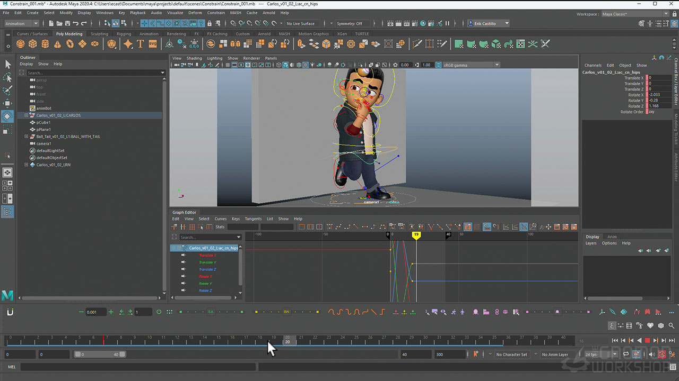Open the Constrain menu in the menu bar
This screenshot has width=679, height=381.
(x=216, y=13)
